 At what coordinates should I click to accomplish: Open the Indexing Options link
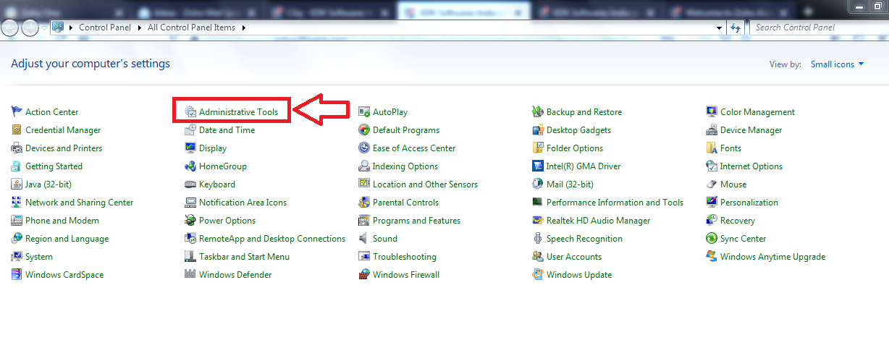[x=405, y=166]
